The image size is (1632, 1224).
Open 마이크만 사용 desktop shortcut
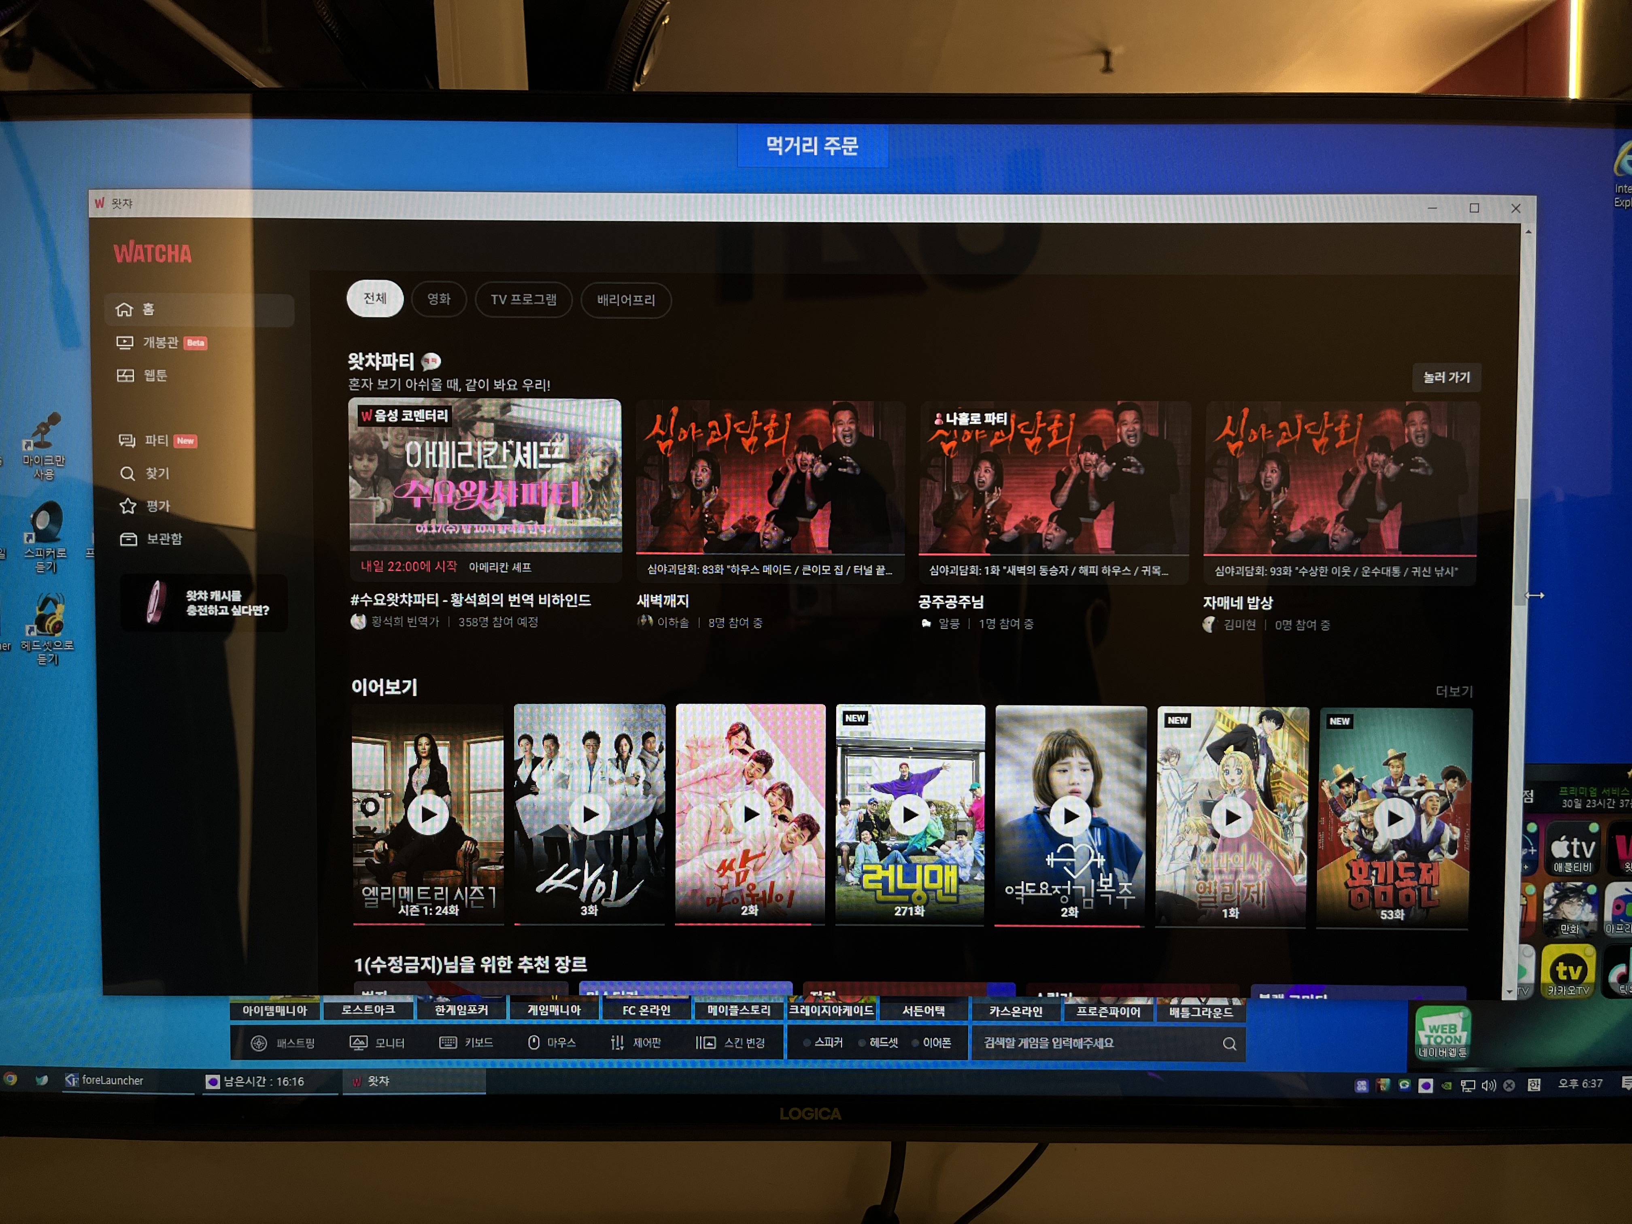[x=44, y=446]
